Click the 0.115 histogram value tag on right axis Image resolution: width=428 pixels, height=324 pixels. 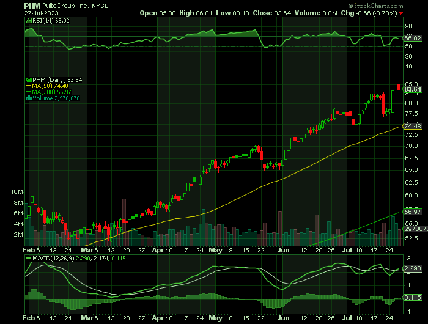pyautogui.click(x=413, y=297)
